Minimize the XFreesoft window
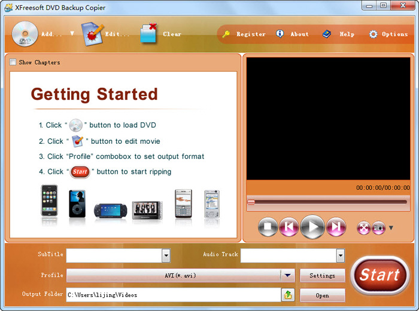The height and width of the screenshot is (311, 419). pos(369,6)
